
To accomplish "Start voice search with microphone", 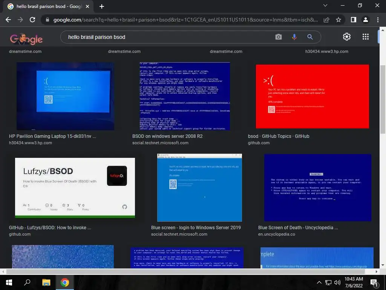I will pos(294,37).
